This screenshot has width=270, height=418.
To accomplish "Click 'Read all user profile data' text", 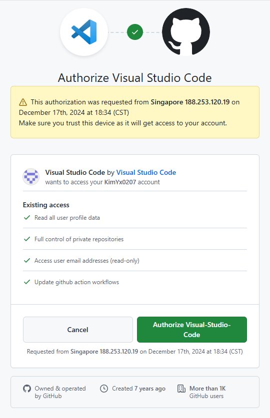I will click(x=67, y=218).
